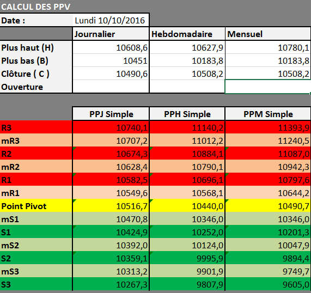Select 10346,0 in the PPH Simple column

187,219
